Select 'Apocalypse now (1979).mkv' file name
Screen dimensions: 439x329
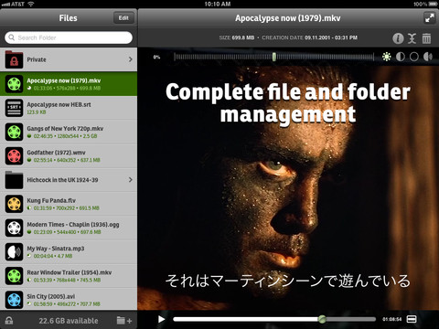pyautogui.click(x=64, y=80)
